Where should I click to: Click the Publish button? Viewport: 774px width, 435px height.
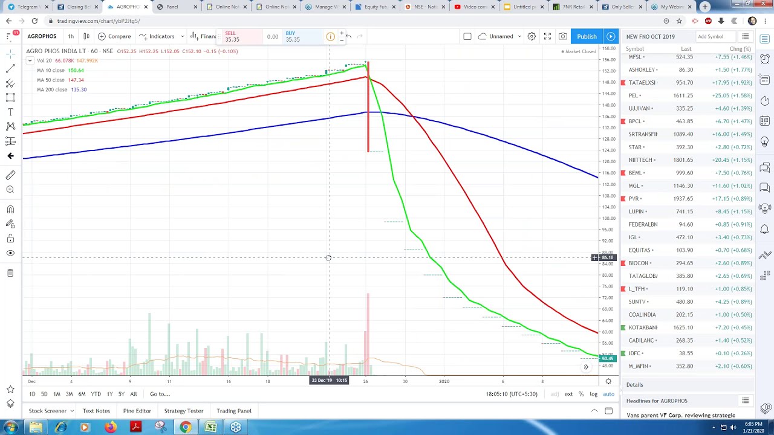pyautogui.click(x=587, y=36)
